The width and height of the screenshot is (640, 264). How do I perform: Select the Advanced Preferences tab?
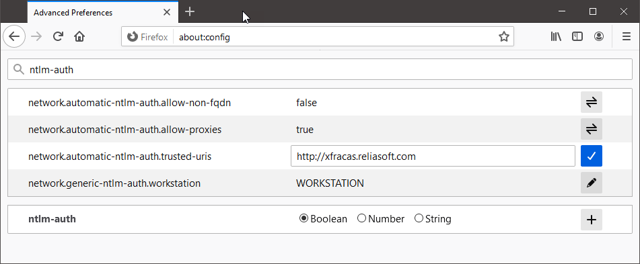[x=103, y=12]
